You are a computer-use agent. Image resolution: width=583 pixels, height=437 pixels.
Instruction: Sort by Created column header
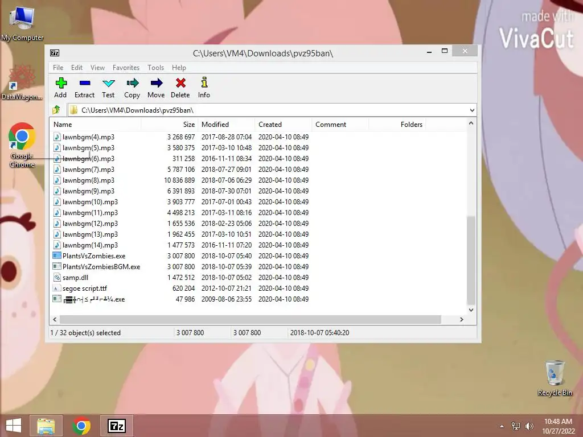coord(284,124)
